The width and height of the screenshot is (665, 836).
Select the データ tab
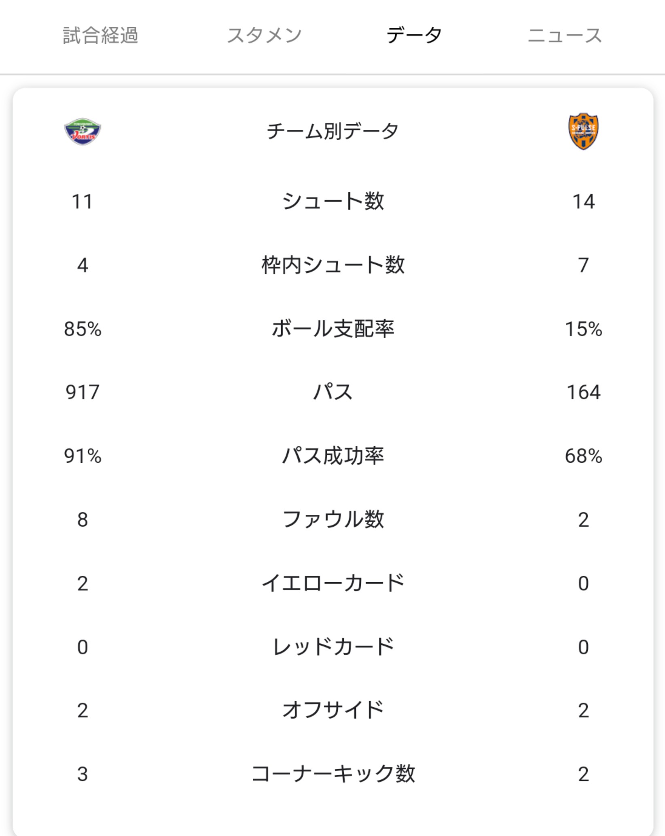[414, 35]
